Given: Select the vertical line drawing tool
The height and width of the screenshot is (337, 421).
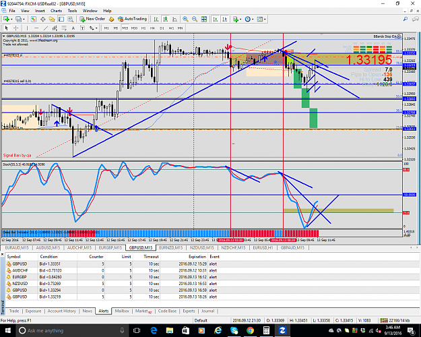Looking at the screenshot, I should [x=27, y=28].
